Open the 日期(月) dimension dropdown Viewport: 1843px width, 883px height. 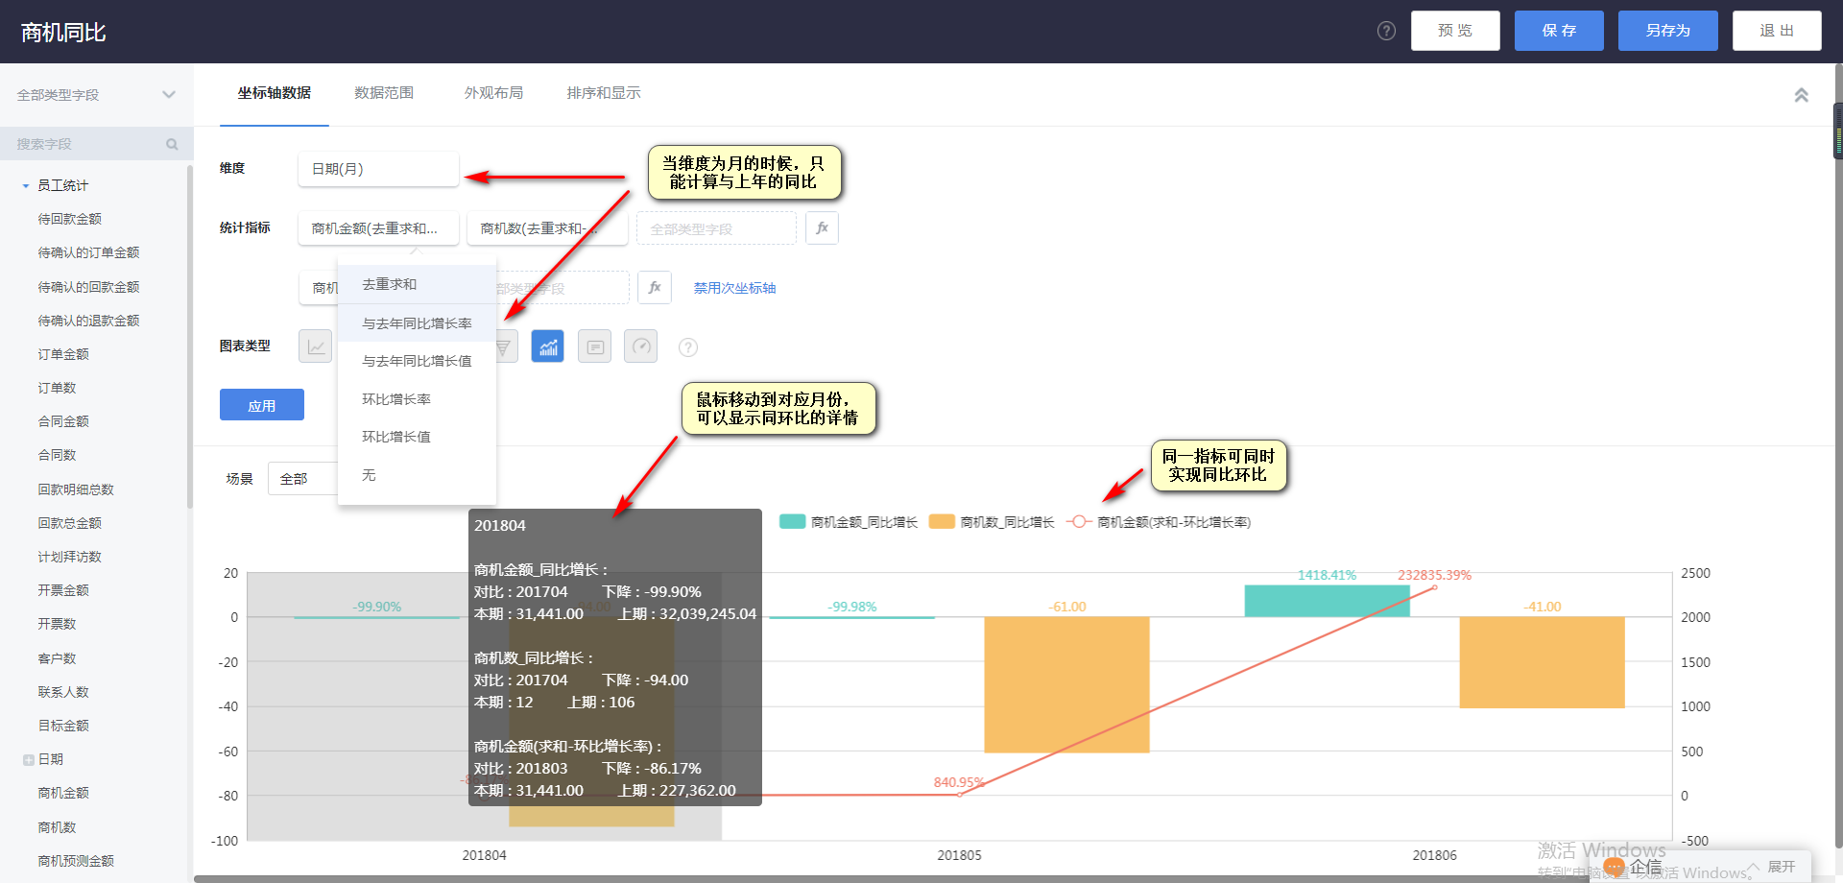point(378,169)
